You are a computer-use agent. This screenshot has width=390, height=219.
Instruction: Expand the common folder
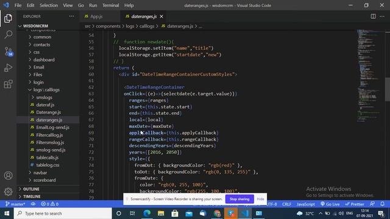(x=42, y=37)
